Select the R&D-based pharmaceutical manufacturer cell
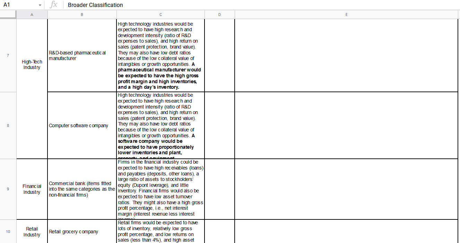This screenshot has height=243, width=460. (x=82, y=55)
